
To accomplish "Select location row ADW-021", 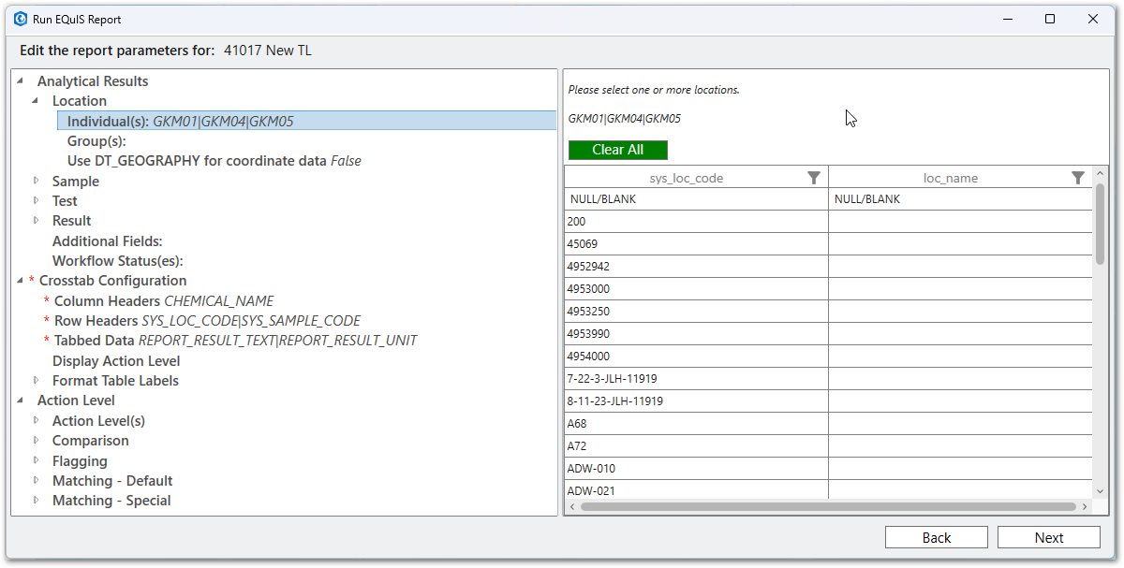I will tap(696, 490).
